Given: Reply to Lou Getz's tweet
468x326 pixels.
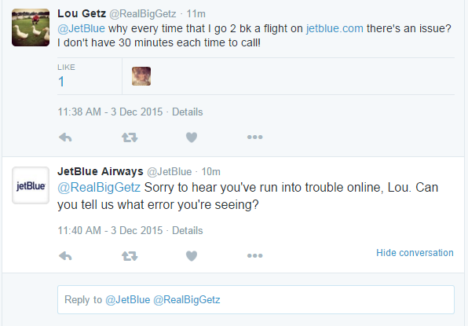Looking at the screenshot, I should click(x=65, y=137).
